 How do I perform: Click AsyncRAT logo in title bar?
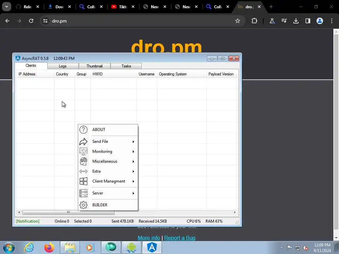click(x=18, y=58)
